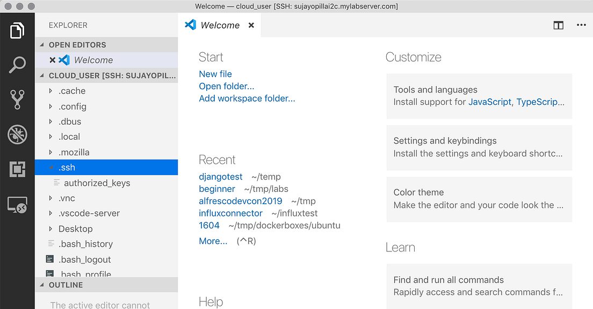Select Welcome entry in Open Editors
Image resolution: width=593 pixels, height=309 pixels.
point(106,60)
